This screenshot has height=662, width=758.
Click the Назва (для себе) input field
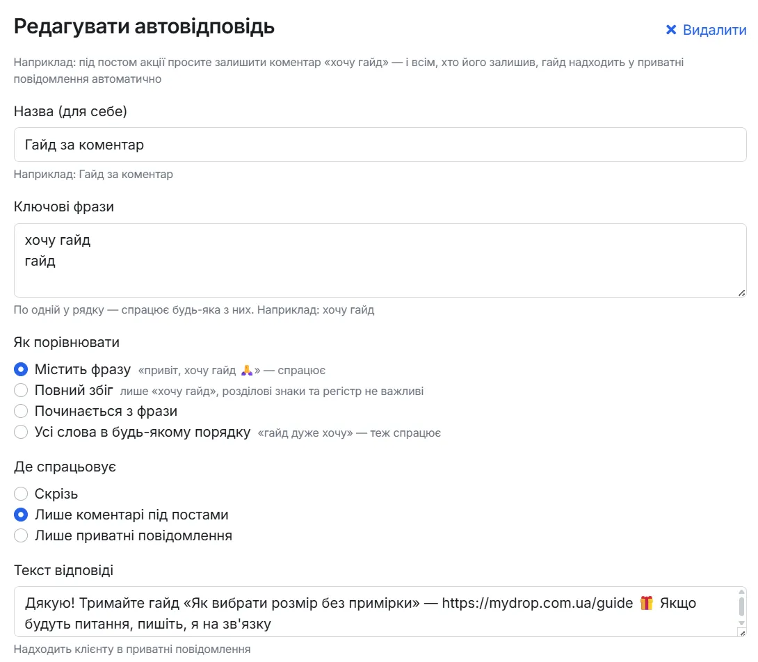click(380, 145)
